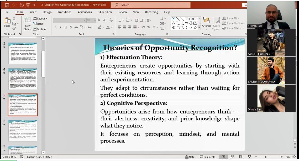The height and width of the screenshot is (161, 299).
Task: Select slide 6 thumbnail in panel
Action: coord(23,131)
